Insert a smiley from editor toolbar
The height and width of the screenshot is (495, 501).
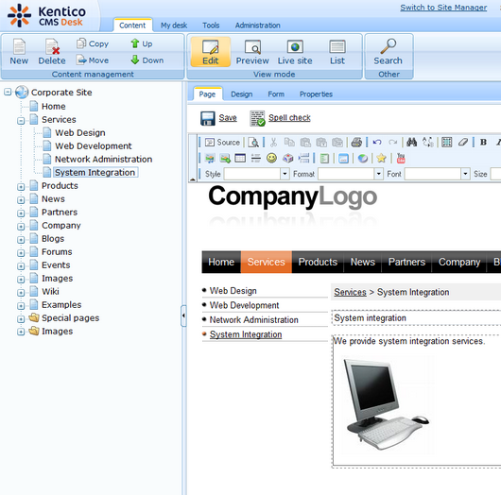point(271,158)
